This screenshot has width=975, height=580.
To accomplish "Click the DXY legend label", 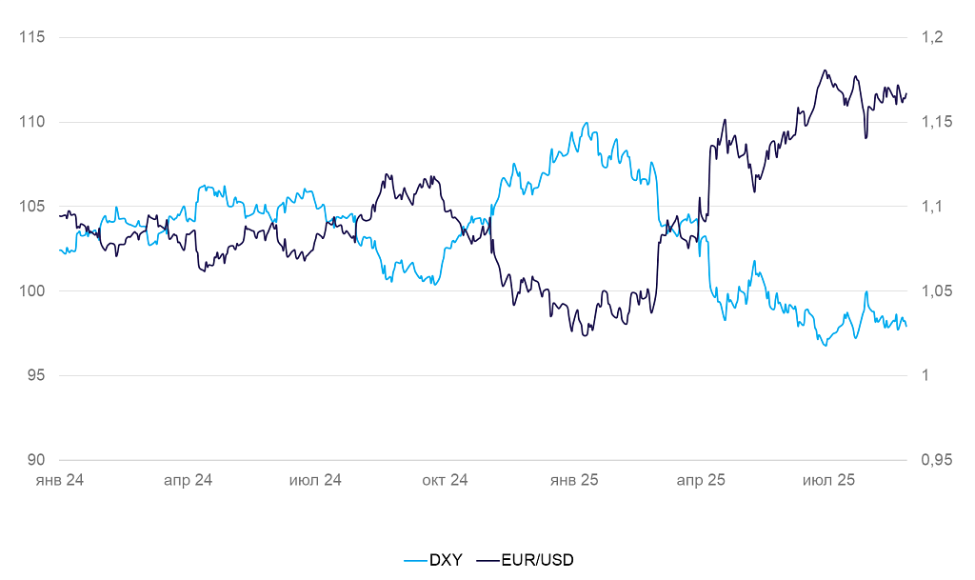I will tap(446, 560).
